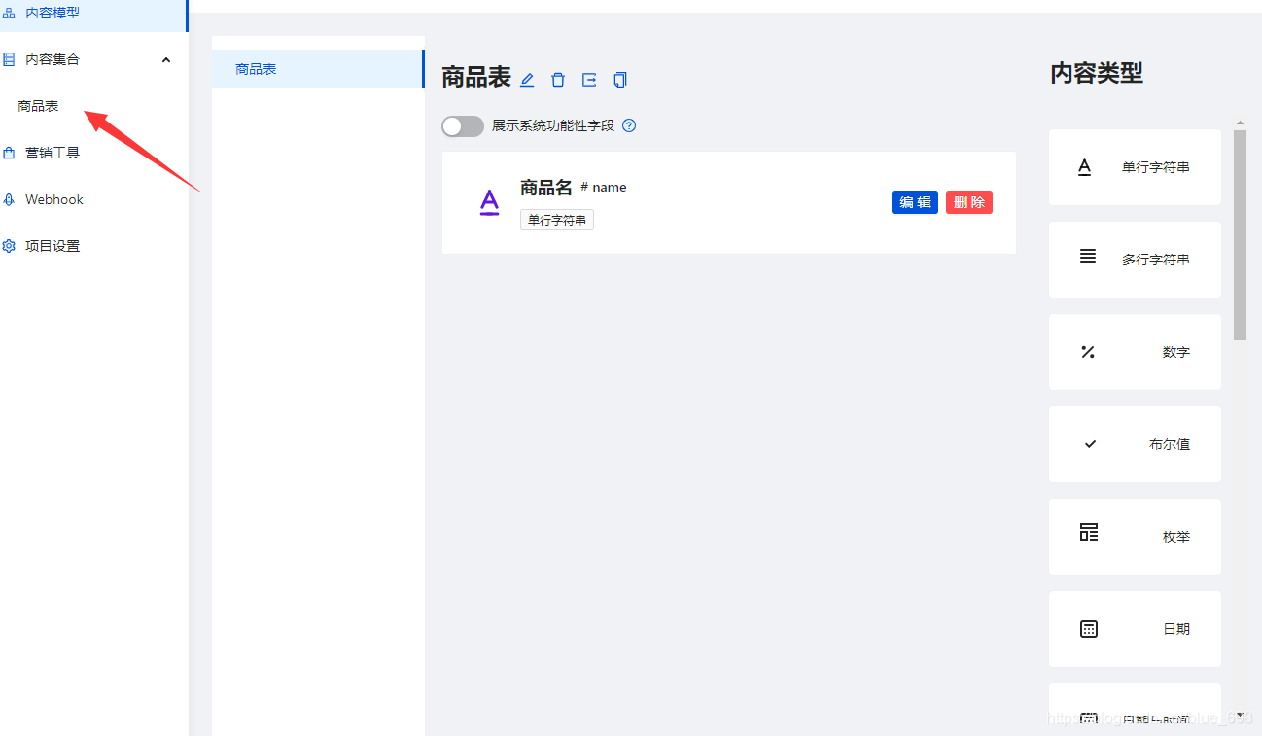Click the purple A icon of 商品名 field

(489, 202)
